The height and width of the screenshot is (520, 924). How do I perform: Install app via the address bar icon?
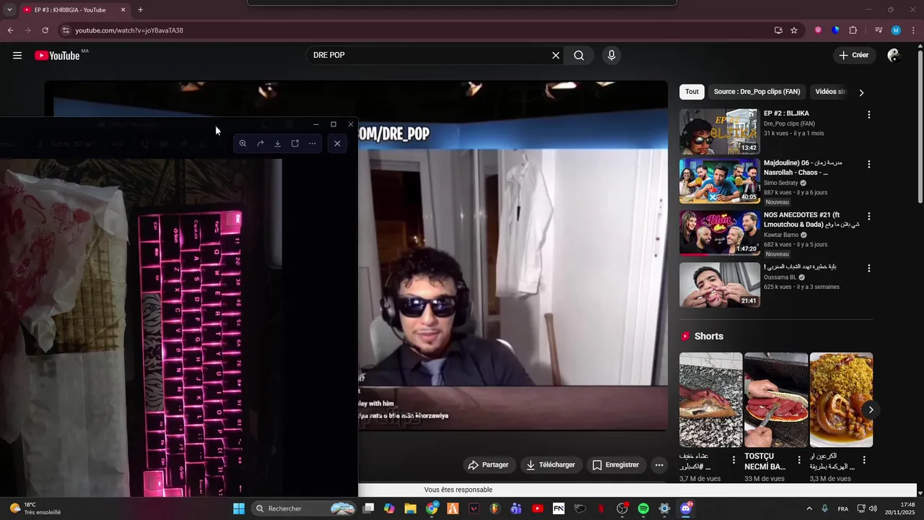click(778, 30)
